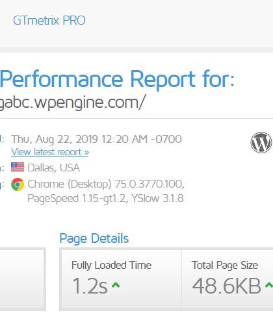Click the gabc.wpengine.com URL text
This screenshot has height=326, width=273.
coord(73,103)
